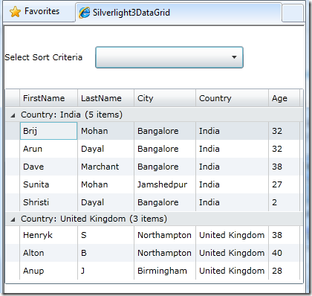The width and height of the screenshot is (312, 296).
Task: Sort by the Age column header
Action: pos(284,98)
